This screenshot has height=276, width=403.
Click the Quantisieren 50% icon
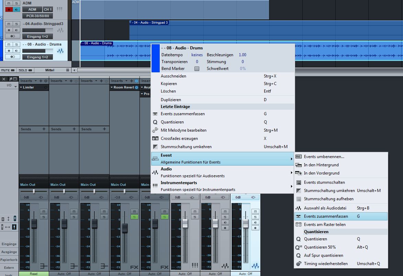299,247
